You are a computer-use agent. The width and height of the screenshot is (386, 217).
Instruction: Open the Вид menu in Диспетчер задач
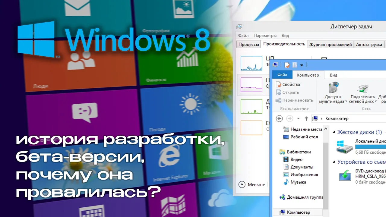pos(285,35)
